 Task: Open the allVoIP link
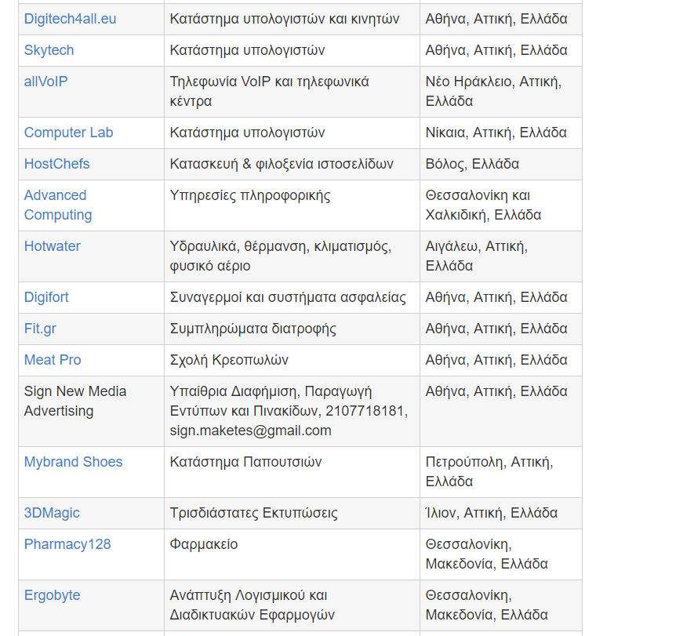tap(45, 82)
